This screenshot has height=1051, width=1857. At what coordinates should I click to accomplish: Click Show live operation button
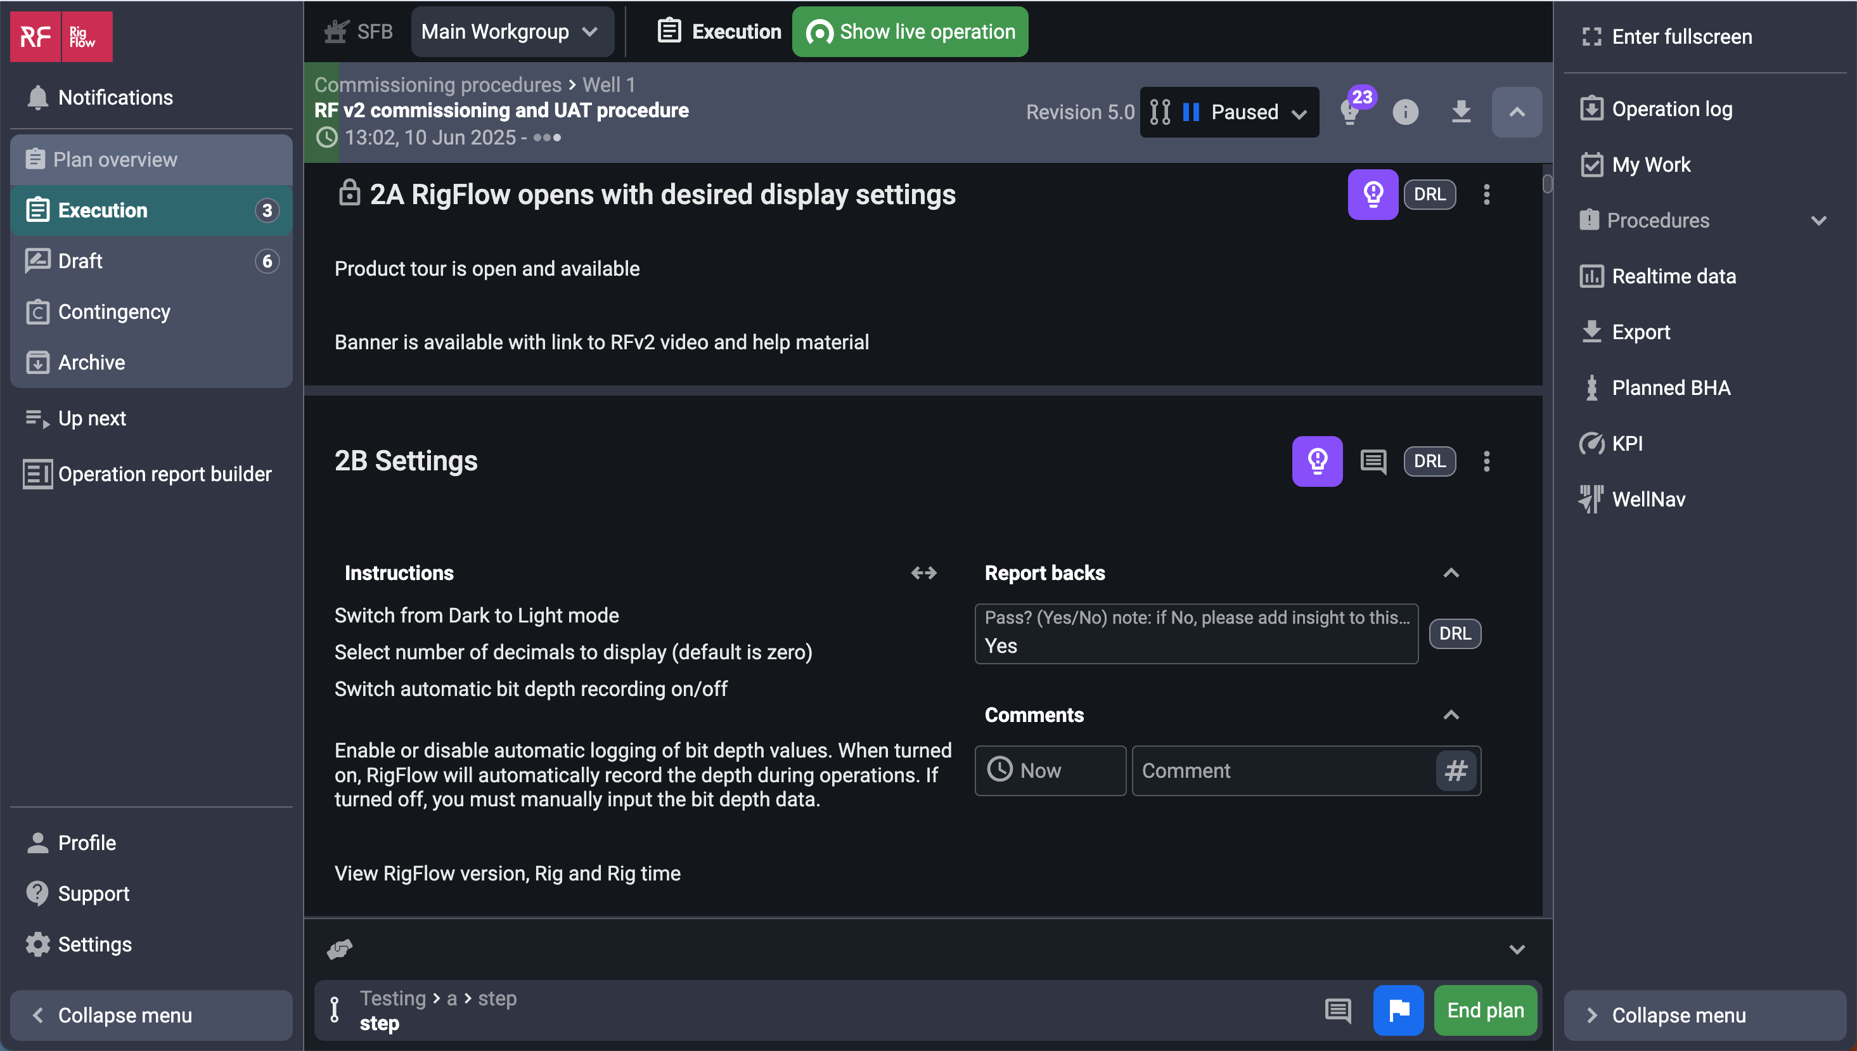coord(909,32)
